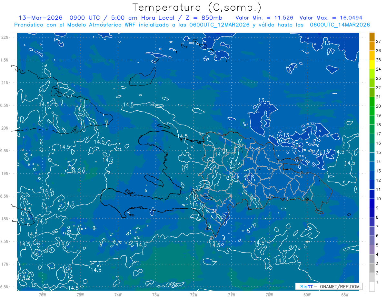Click the '23' label on the color scale
The height and width of the screenshot is (299, 387).
(x=379, y=78)
